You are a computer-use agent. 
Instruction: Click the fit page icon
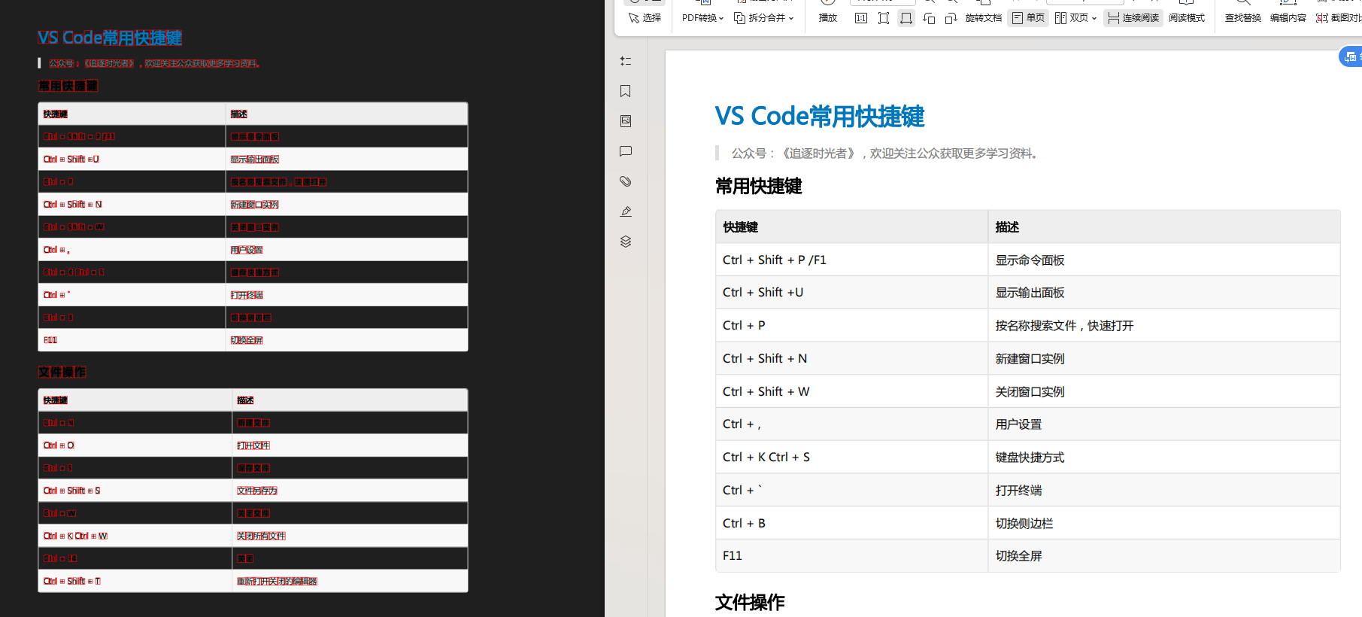coord(884,18)
